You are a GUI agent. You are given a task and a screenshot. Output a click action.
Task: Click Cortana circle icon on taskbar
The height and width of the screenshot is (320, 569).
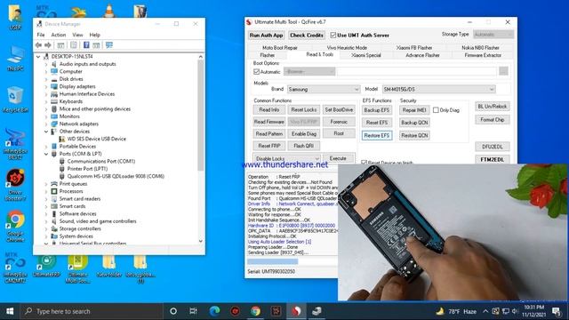click(173, 311)
